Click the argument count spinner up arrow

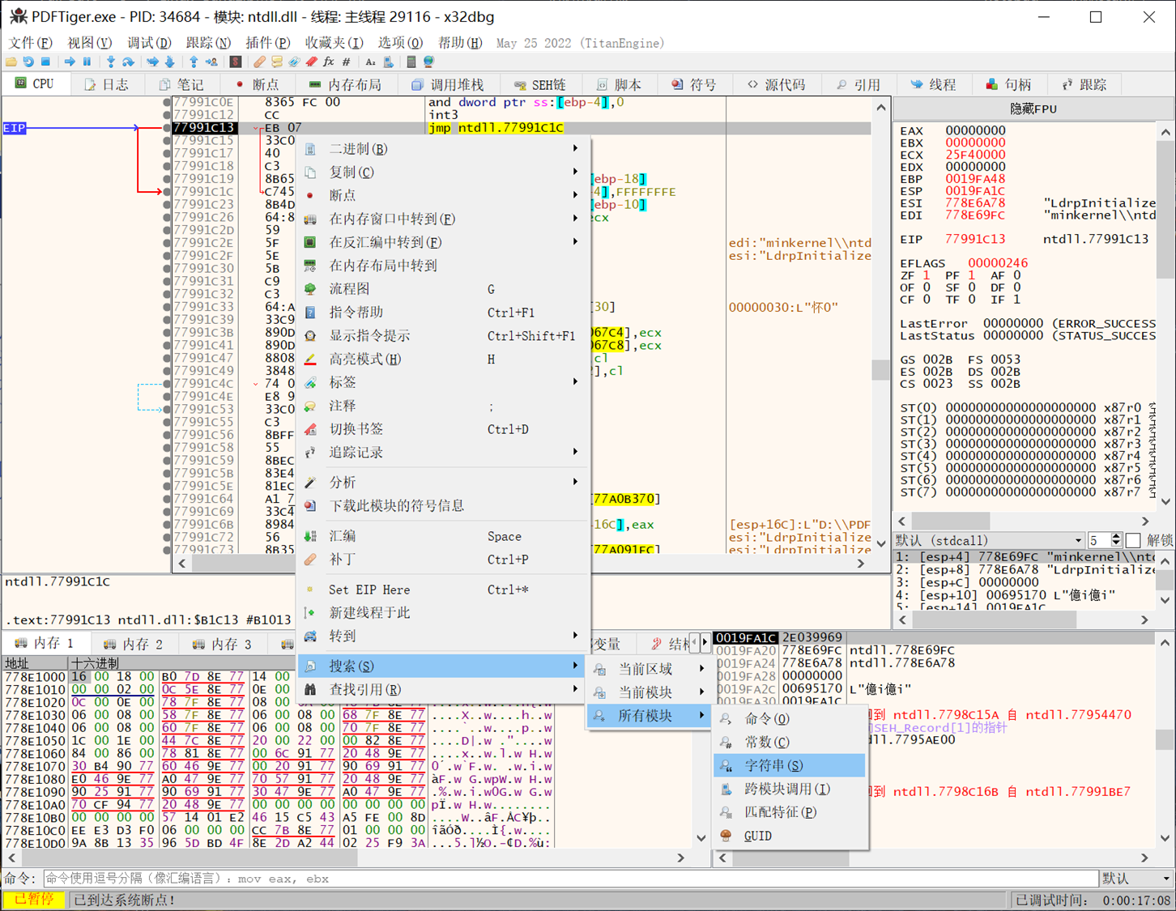pos(1116,537)
